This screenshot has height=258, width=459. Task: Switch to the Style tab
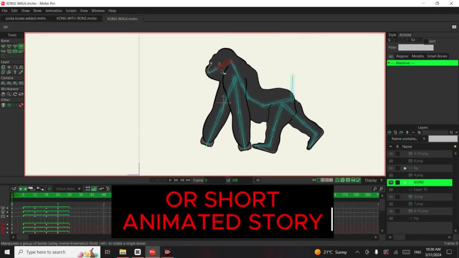pos(392,35)
